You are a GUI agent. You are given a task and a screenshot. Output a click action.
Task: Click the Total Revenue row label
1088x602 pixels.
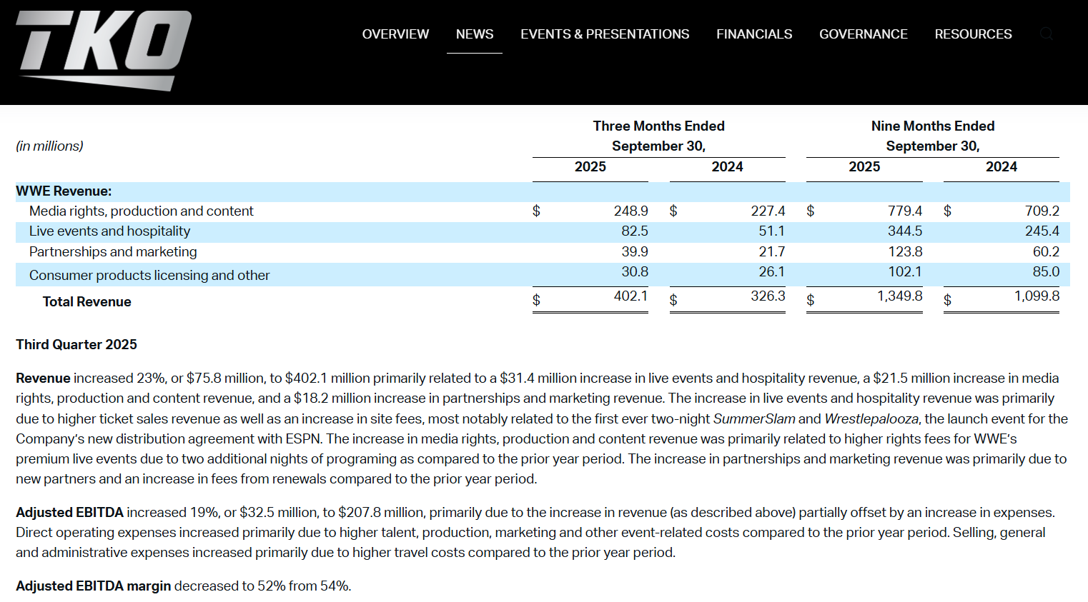[x=86, y=302]
